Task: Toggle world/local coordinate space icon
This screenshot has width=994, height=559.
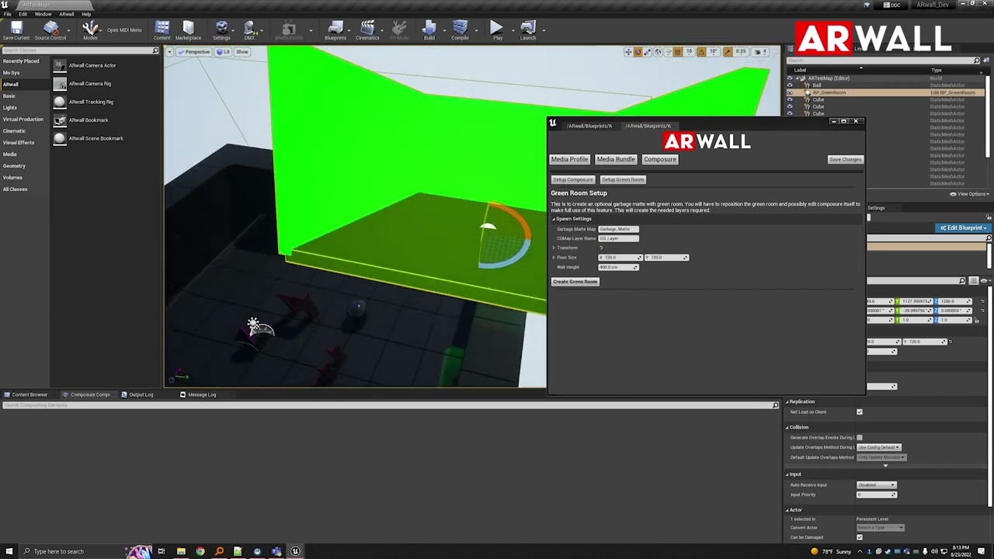Action: [659, 52]
